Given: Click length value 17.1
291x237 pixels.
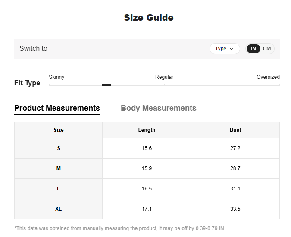Looking at the screenshot, I should tap(147, 209).
